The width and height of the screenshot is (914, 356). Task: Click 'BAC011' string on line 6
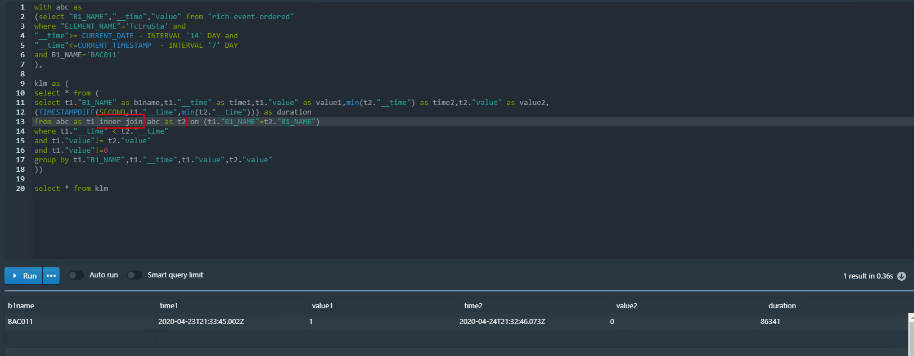click(103, 55)
